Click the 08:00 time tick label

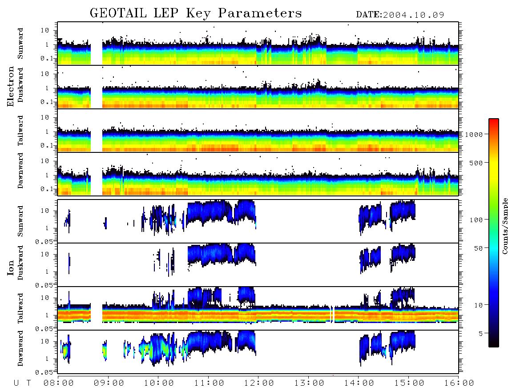pyautogui.click(x=59, y=383)
